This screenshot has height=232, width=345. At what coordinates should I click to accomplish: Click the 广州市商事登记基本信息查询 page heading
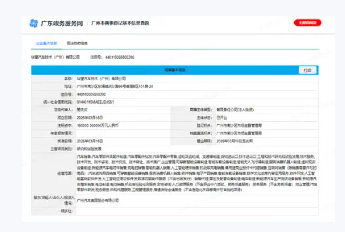[120, 23]
